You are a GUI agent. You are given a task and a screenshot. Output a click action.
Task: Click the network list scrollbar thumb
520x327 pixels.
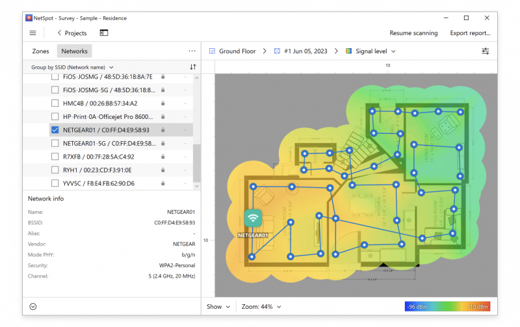tap(197, 163)
